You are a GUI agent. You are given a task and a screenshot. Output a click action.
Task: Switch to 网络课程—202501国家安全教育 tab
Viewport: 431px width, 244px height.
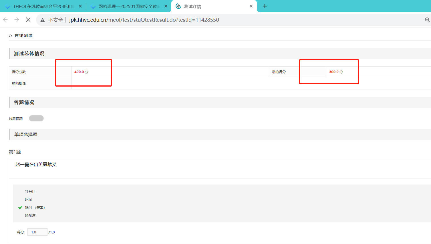click(x=129, y=6)
